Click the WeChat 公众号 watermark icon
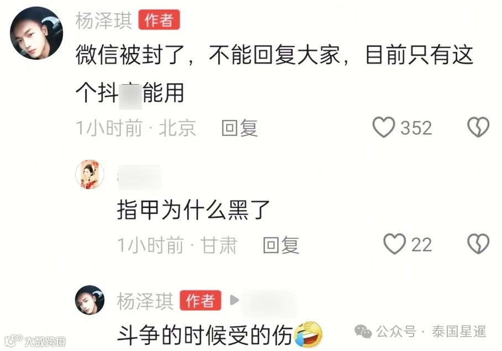 (363, 332)
